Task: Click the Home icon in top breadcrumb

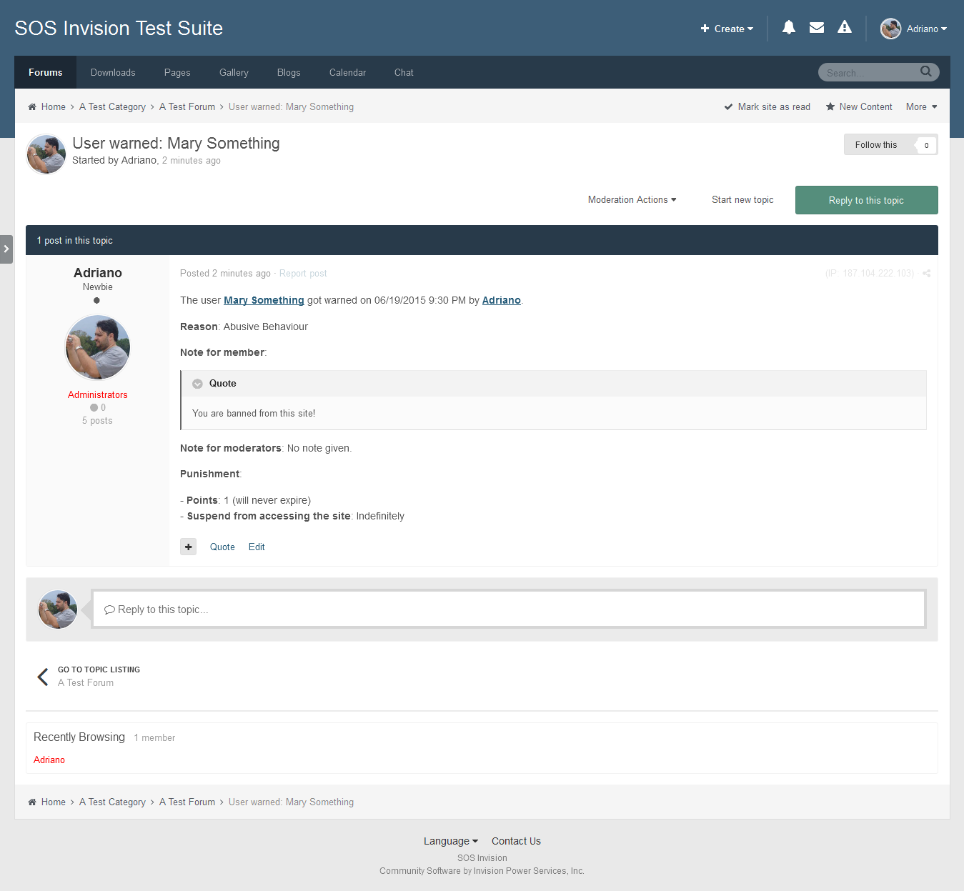Action: [x=32, y=107]
